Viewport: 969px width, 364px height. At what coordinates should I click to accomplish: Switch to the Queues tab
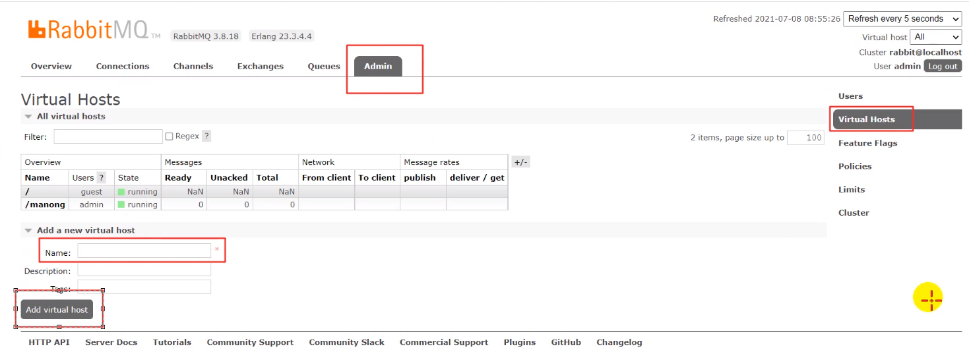(324, 66)
